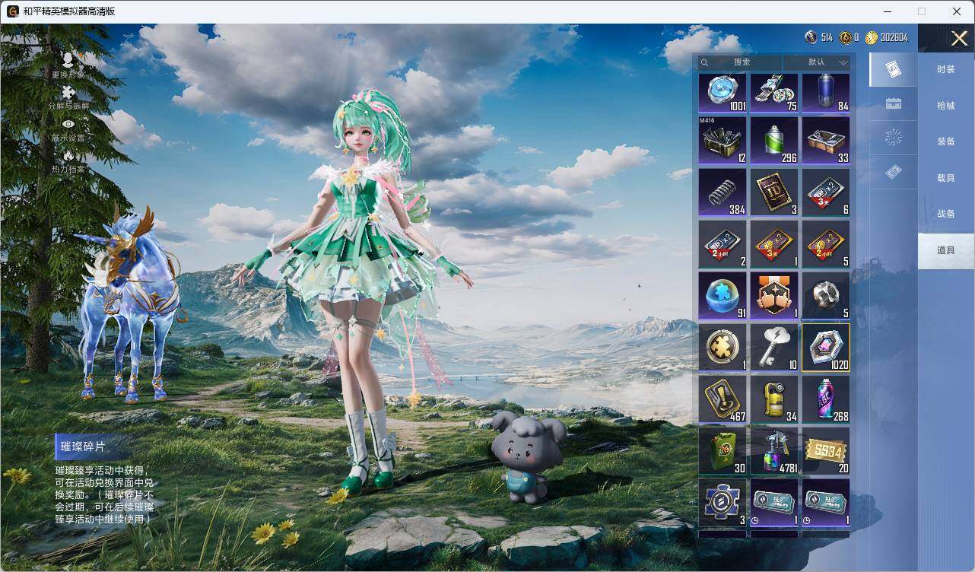
Task: Select the cloud key item with count 10
Action: point(774,347)
